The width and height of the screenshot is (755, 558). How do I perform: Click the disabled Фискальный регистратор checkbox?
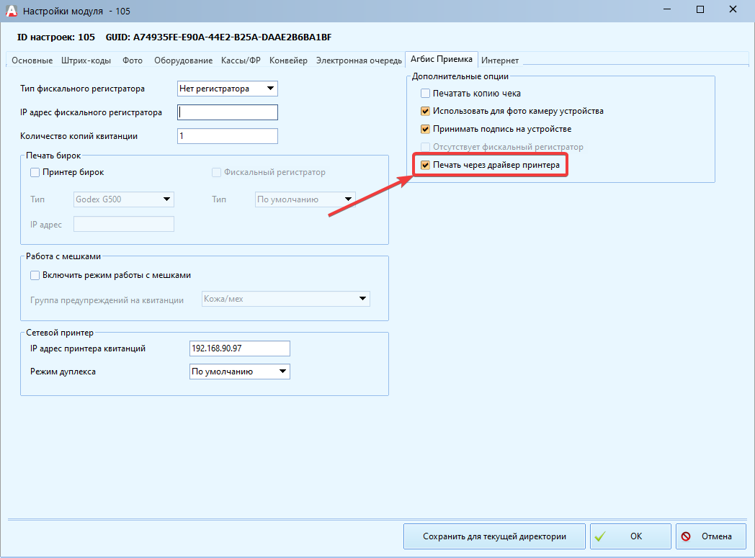coord(217,172)
